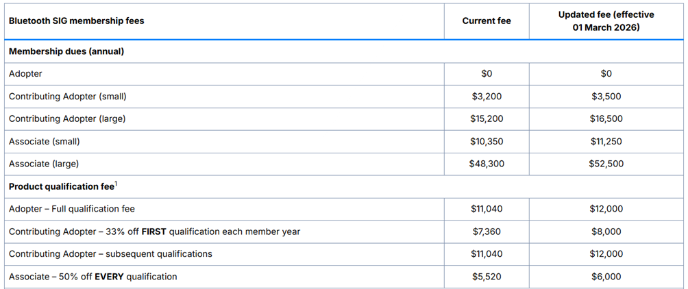The image size is (688, 289).
Task: Click the "Bluetooth SIG membership fees" header
Action: click(76, 21)
